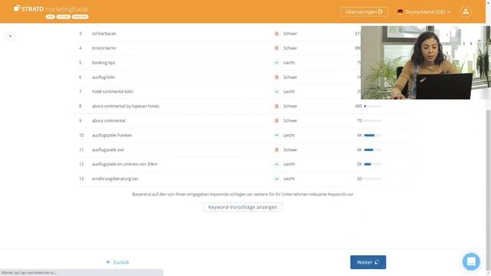Click difficulty icon for ausflugsziele im umkreis von 30km
Image resolution: width=491 pixels, height=276 pixels.
276,164
